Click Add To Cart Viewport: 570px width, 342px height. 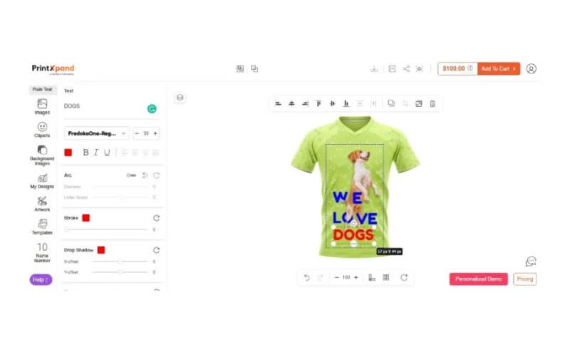tap(498, 68)
